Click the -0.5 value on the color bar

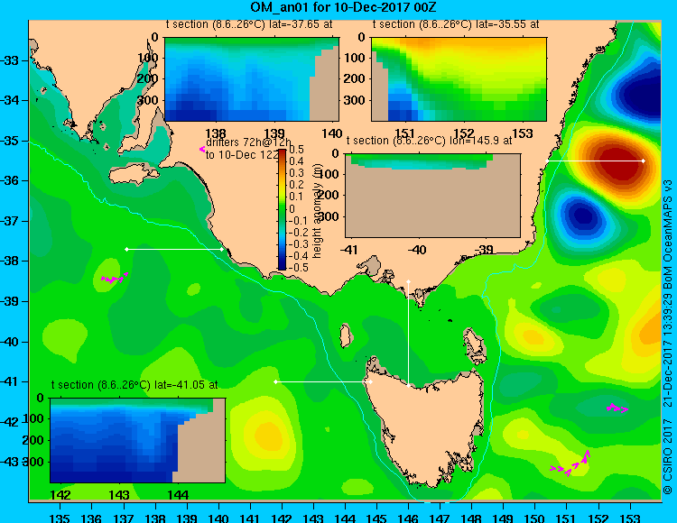[x=298, y=267]
